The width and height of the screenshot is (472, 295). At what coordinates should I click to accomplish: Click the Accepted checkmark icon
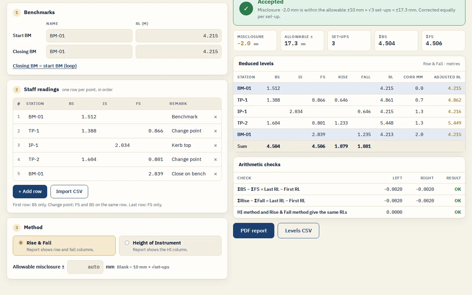pyautogui.click(x=246, y=9)
